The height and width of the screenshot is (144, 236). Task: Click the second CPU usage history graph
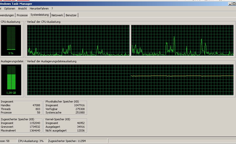pyautogui.click(x=182, y=40)
